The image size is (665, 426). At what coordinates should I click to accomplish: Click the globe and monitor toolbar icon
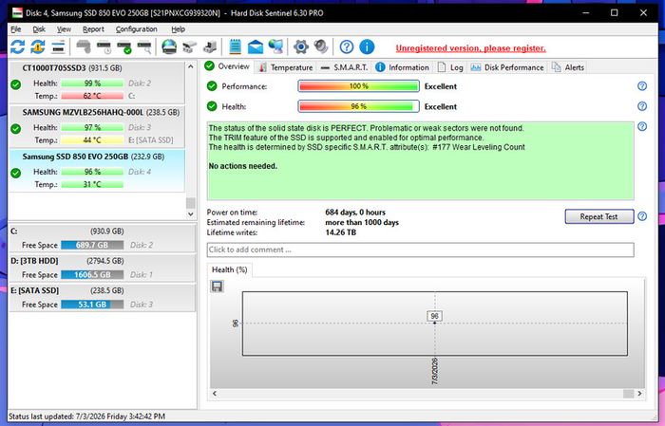pyautogui.click(x=275, y=46)
